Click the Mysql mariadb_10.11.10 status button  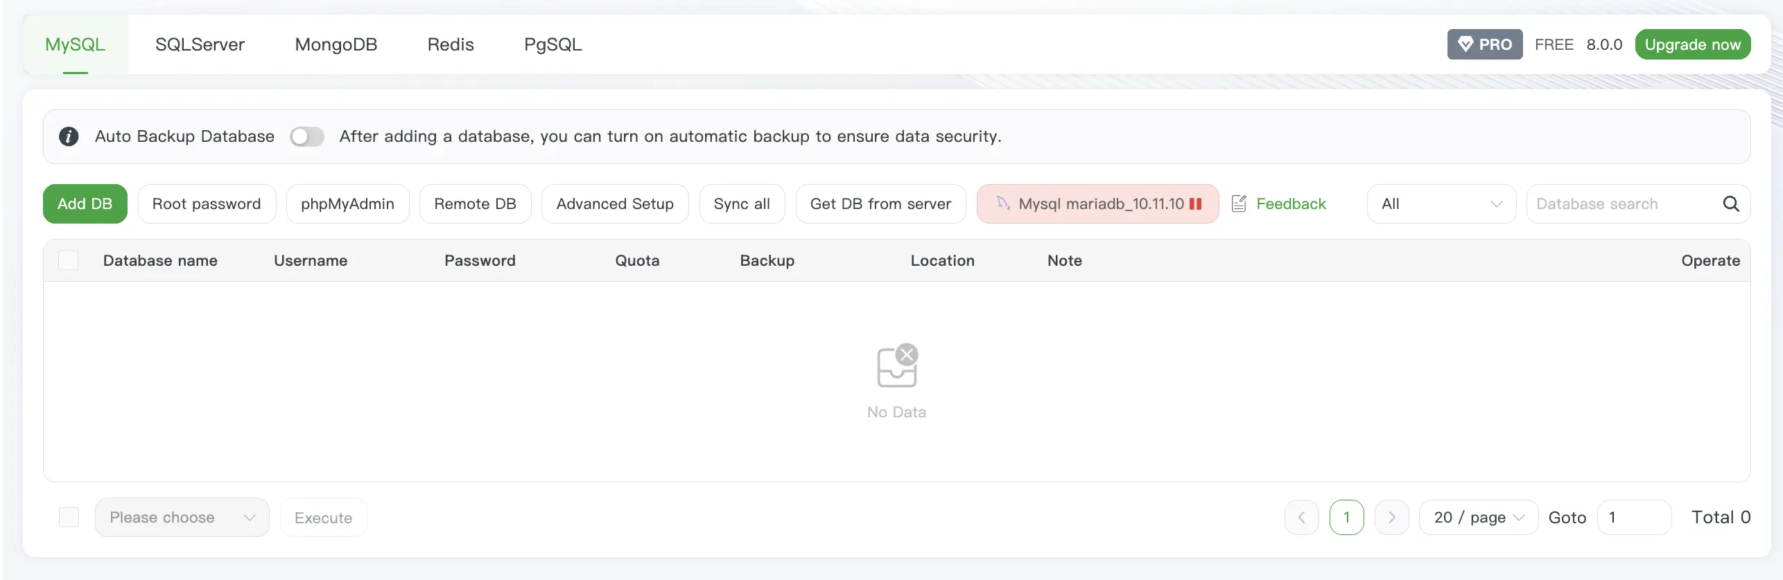point(1097,203)
